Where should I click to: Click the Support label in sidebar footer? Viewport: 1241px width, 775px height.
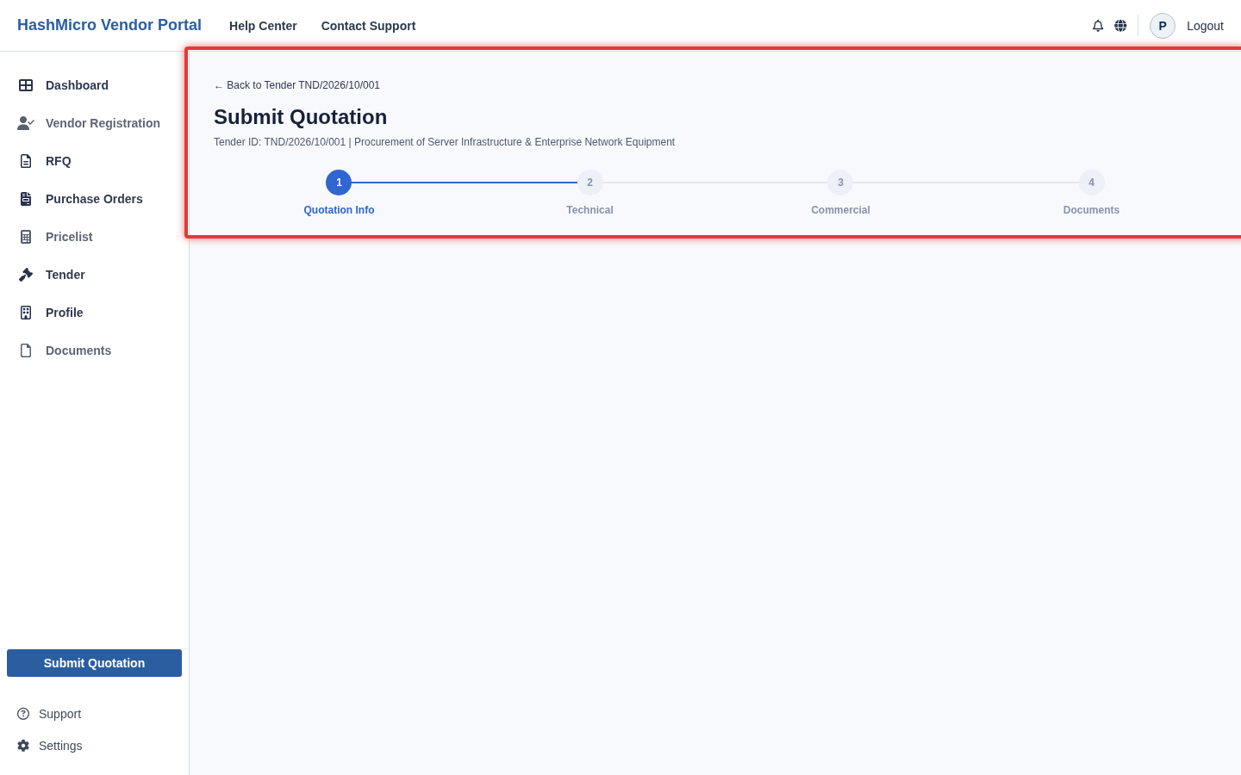[x=59, y=714]
